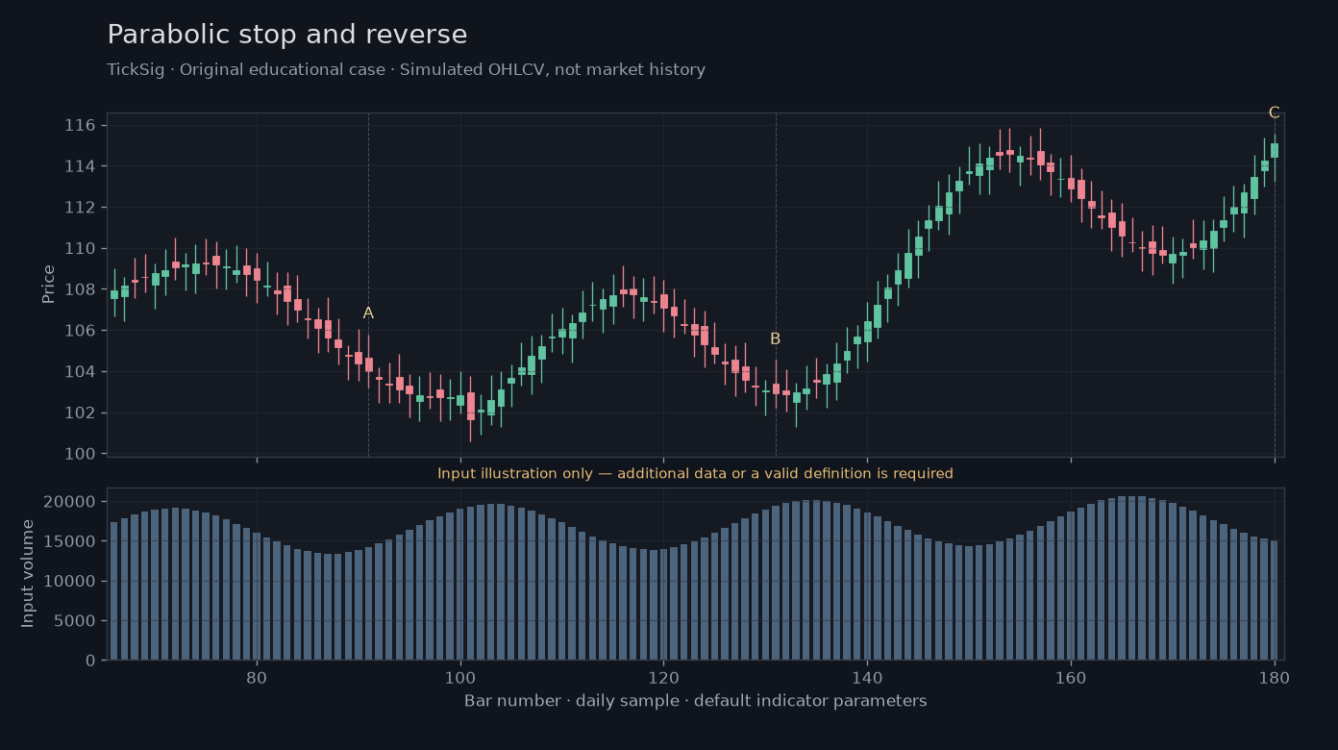Viewport: 1338px width, 750px height.
Task: Click volume axis tick 20000
Action: pyautogui.click(x=72, y=502)
